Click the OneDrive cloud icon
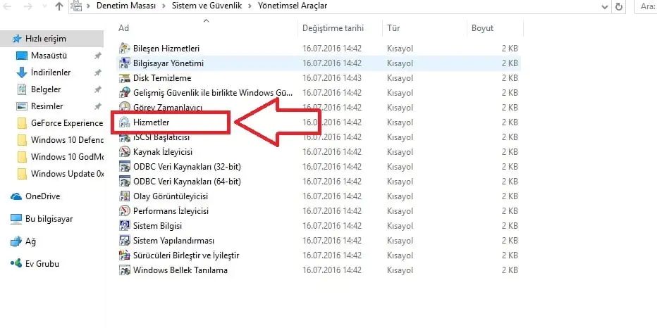The image size is (657, 328). click(x=16, y=196)
